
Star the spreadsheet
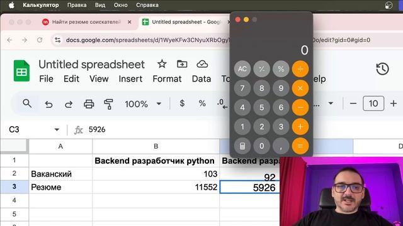162,64
